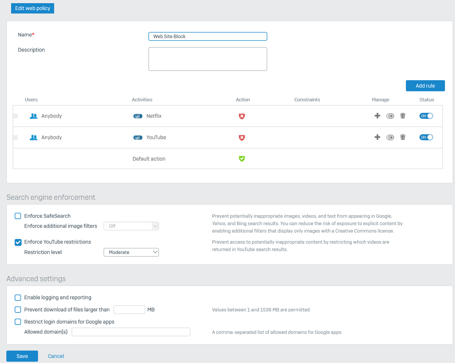This screenshot has width=455, height=363.
Task: Save the web policy
Action: pyautogui.click(x=22, y=356)
